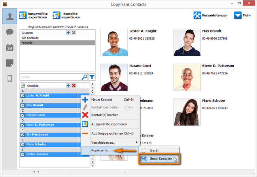
Task: Toggle the select-all Kontakte checkbox
Action: click(x=23, y=86)
